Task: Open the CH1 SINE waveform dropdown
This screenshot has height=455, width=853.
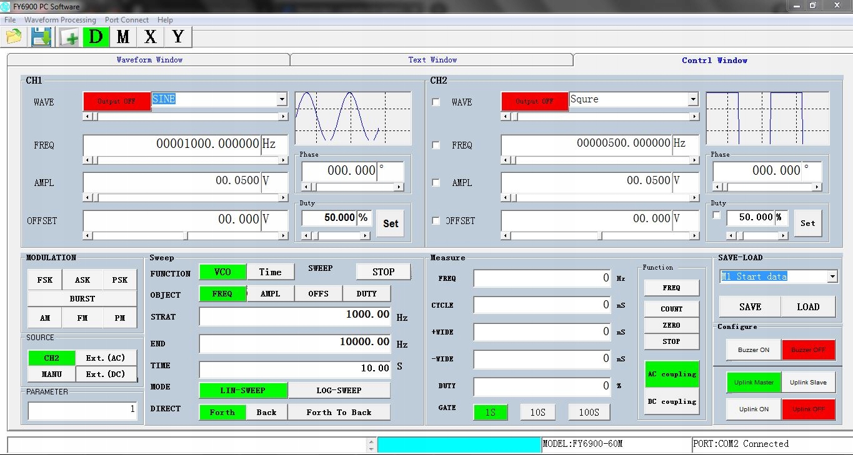Action: 282,99
